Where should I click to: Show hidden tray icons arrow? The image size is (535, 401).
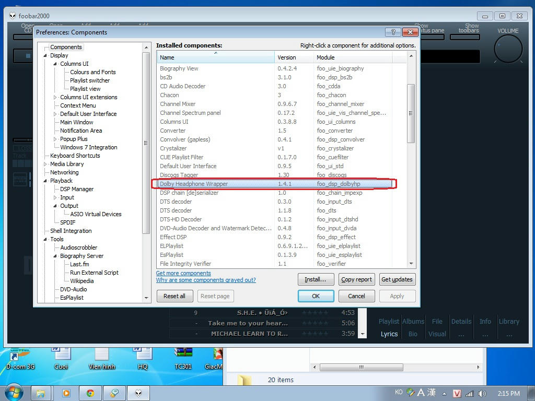click(x=444, y=394)
